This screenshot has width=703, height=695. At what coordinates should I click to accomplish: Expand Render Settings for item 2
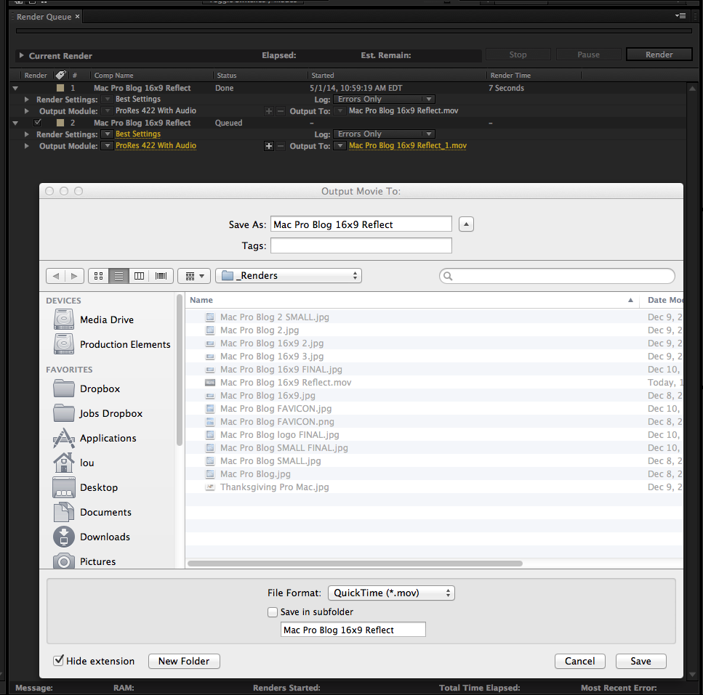[x=26, y=134]
